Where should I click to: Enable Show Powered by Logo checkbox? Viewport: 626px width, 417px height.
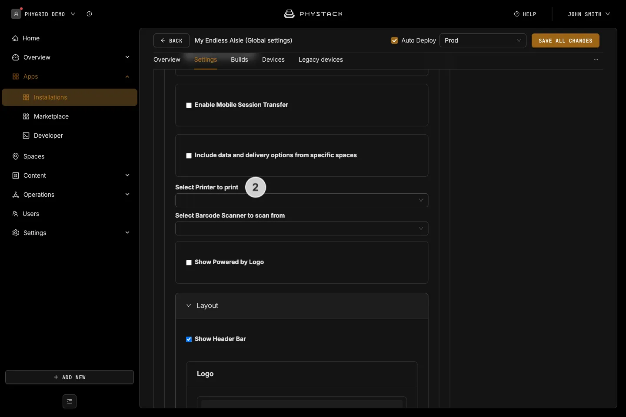(x=189, y=262)
